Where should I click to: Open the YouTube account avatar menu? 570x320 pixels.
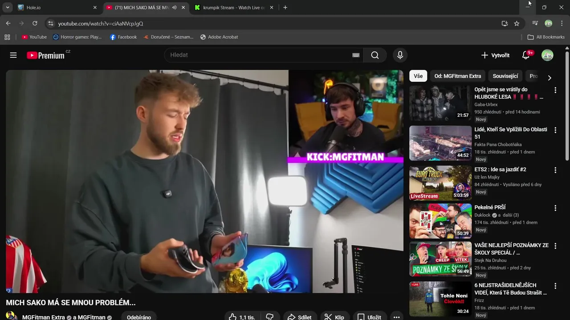(547, 55)
